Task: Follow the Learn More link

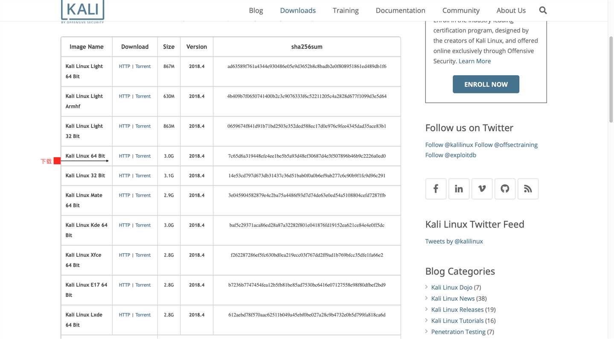Action: pyautogui.click(x=474, y=61)
